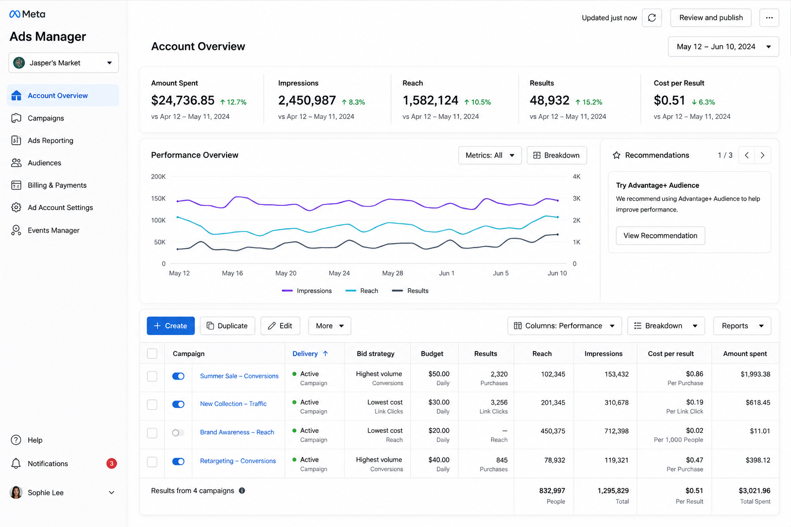Open New Collection – Traffic campaign link
The height and width of the screenshot is (527, 791).
[x=233, y=404]
